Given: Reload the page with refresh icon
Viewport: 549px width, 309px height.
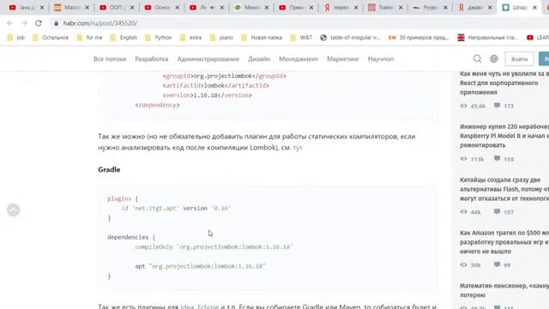Looking at the screenshot, I should 39,23.
